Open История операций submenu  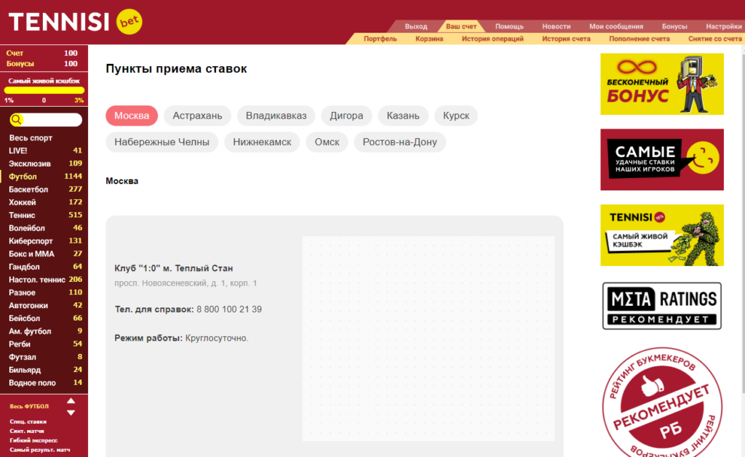click(493, 39)
